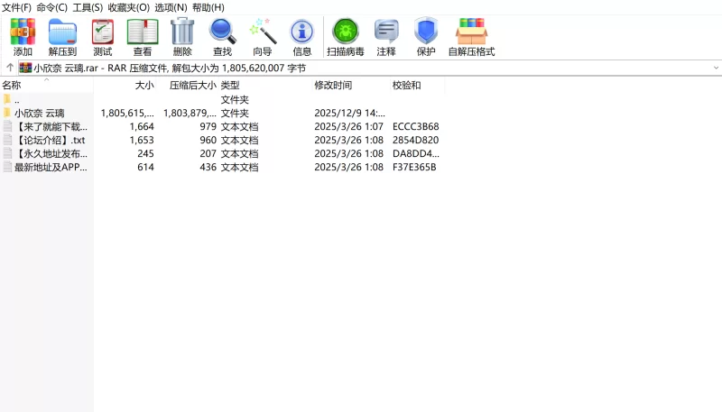Select the 【永久地址发布 file icon
The width and height of the screenshot is (722, 412).
click(7, 153)
